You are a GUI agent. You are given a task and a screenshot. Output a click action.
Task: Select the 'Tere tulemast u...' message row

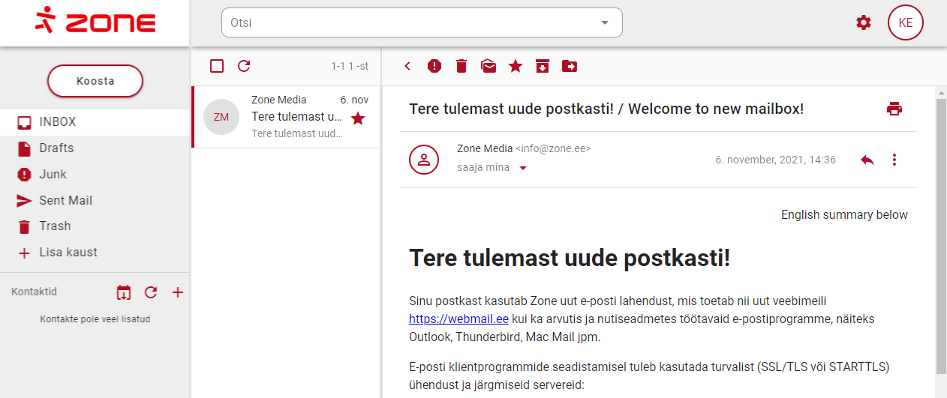tap(286, 117)
